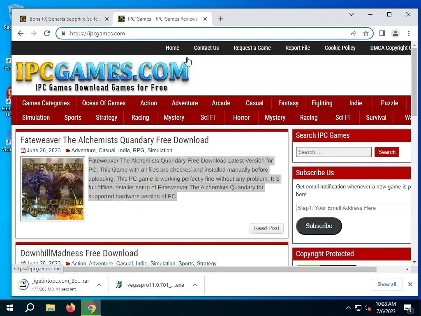Click the Fateweaver game cover thumbnail
Image resolution: width=421 pixels, height=316 pixels.
pos(53,189)
